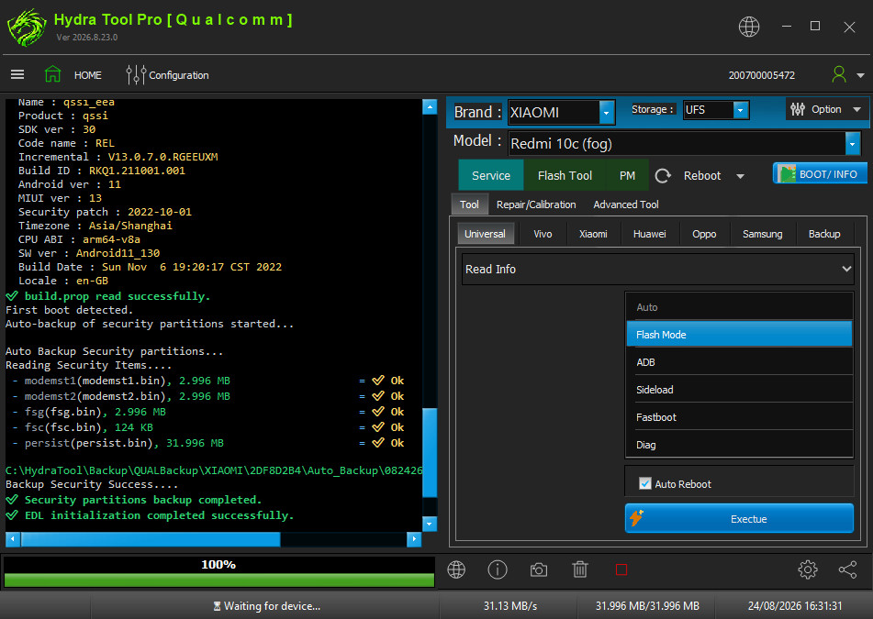Open the info circle icon
873x619 pixels.
click(498, 569)
